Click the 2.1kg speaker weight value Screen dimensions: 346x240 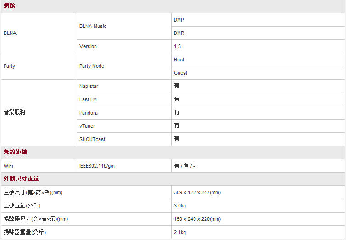(180, 232)
